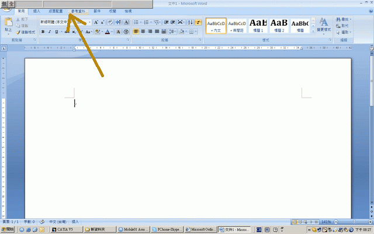Click Find (尋找) button

344,19
